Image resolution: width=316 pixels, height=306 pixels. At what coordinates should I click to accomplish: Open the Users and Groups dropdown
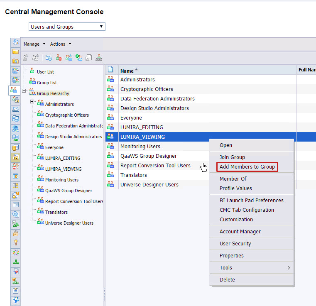click(67, 27)
